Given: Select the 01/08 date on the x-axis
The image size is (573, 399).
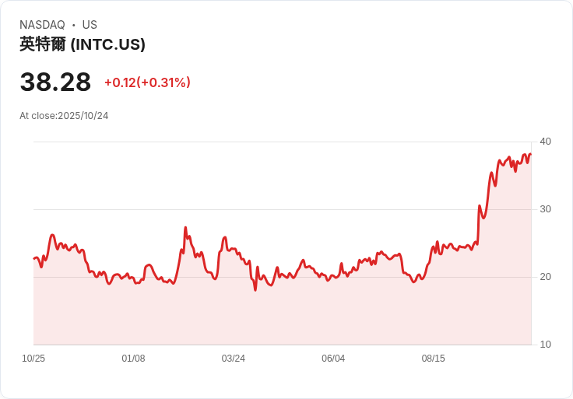Looking at the screenshot, I should point(133,359).
